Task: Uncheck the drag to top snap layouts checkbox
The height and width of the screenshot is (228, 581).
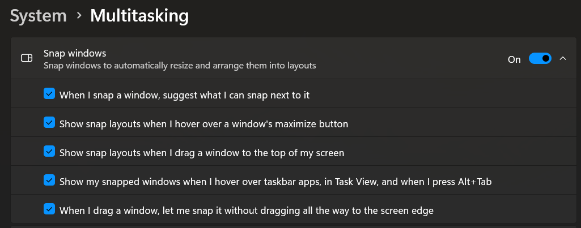Action: click(49, 152)
